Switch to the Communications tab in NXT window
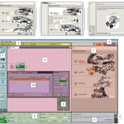This screenshot has height=124, width=124. point(15,73)
